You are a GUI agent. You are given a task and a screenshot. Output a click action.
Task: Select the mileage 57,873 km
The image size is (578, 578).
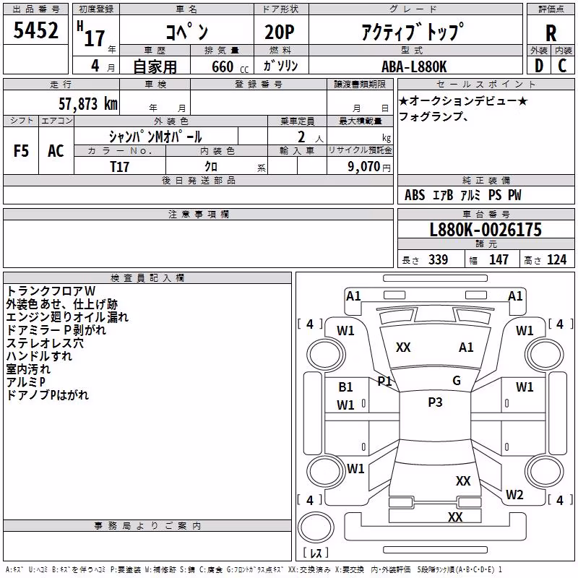88,104
